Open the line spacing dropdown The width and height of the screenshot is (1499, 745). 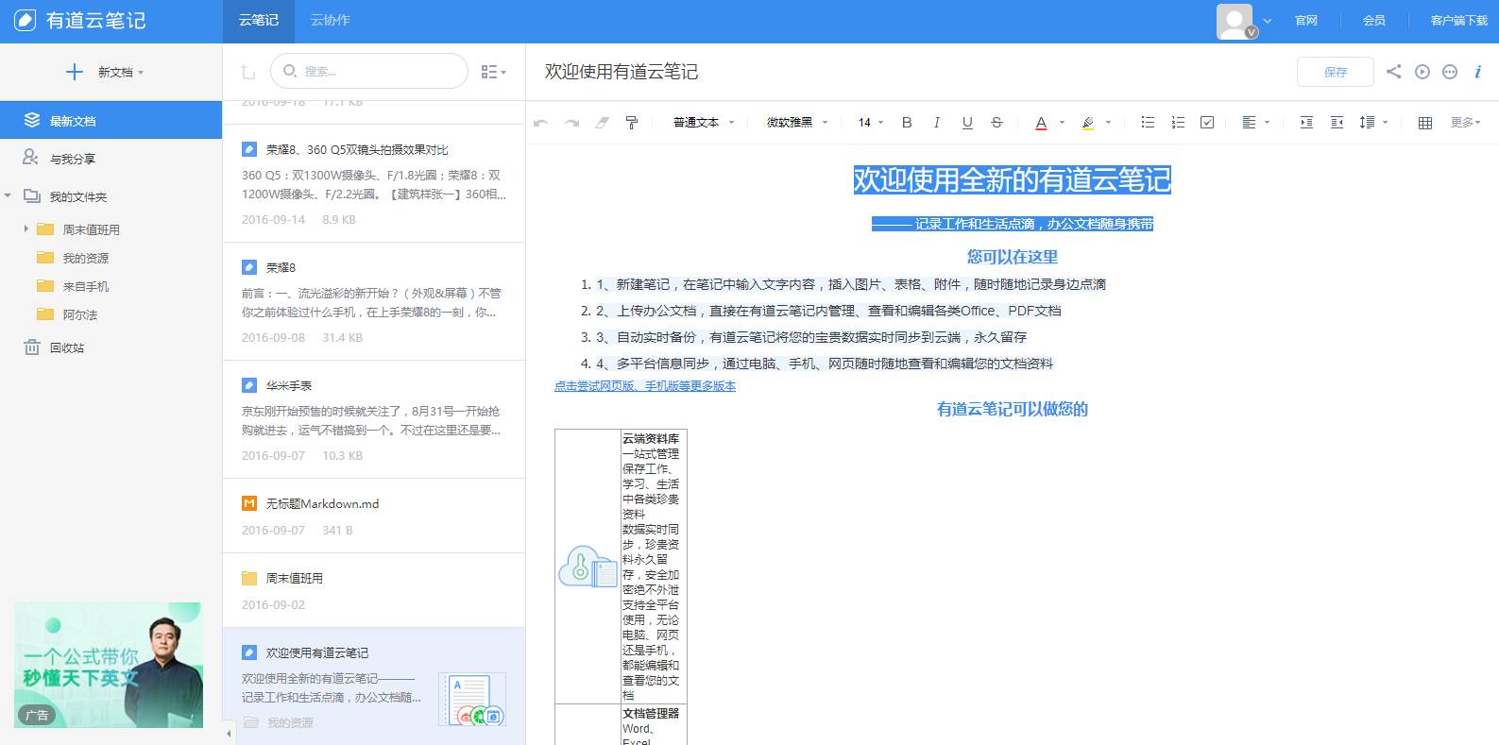[x=1373, y=123]
